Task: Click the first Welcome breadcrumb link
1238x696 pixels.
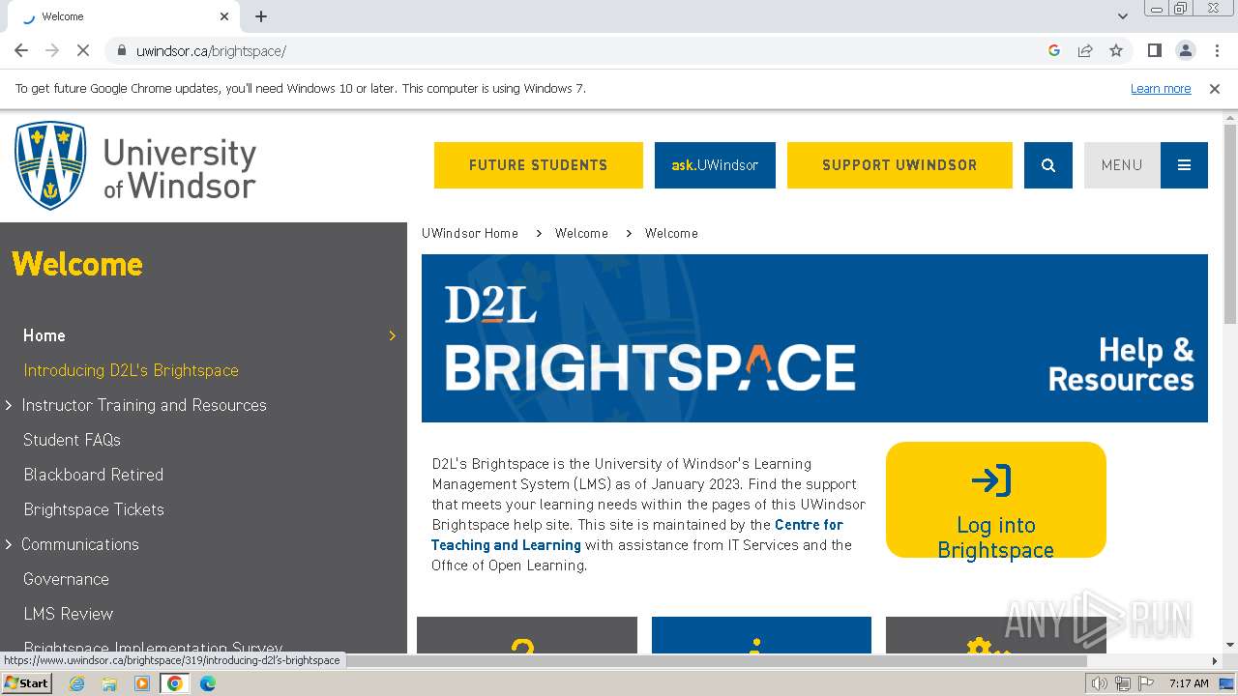Action: click(581, 233)
